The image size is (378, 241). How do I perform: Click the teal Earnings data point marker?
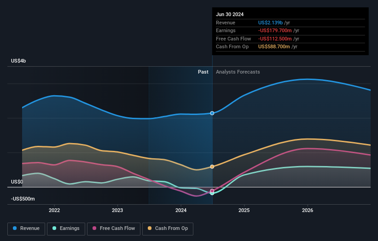212,193
